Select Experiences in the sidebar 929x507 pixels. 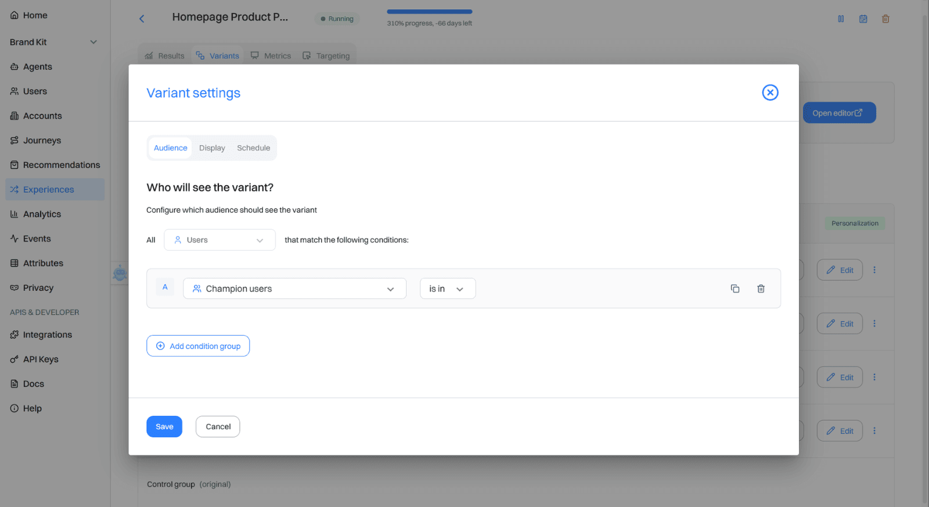55,189
